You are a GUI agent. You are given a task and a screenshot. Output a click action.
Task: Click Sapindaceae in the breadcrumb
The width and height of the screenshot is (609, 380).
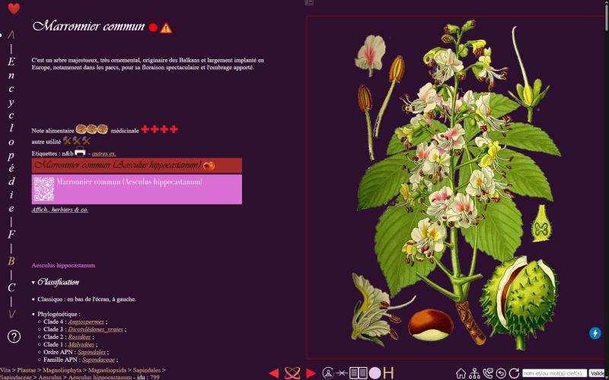pyautogui.click(x=15, y=377)
